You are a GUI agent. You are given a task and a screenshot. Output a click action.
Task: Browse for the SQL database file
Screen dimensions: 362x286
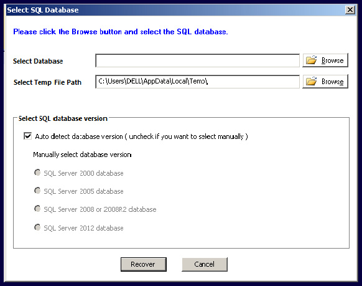point(325,60)
